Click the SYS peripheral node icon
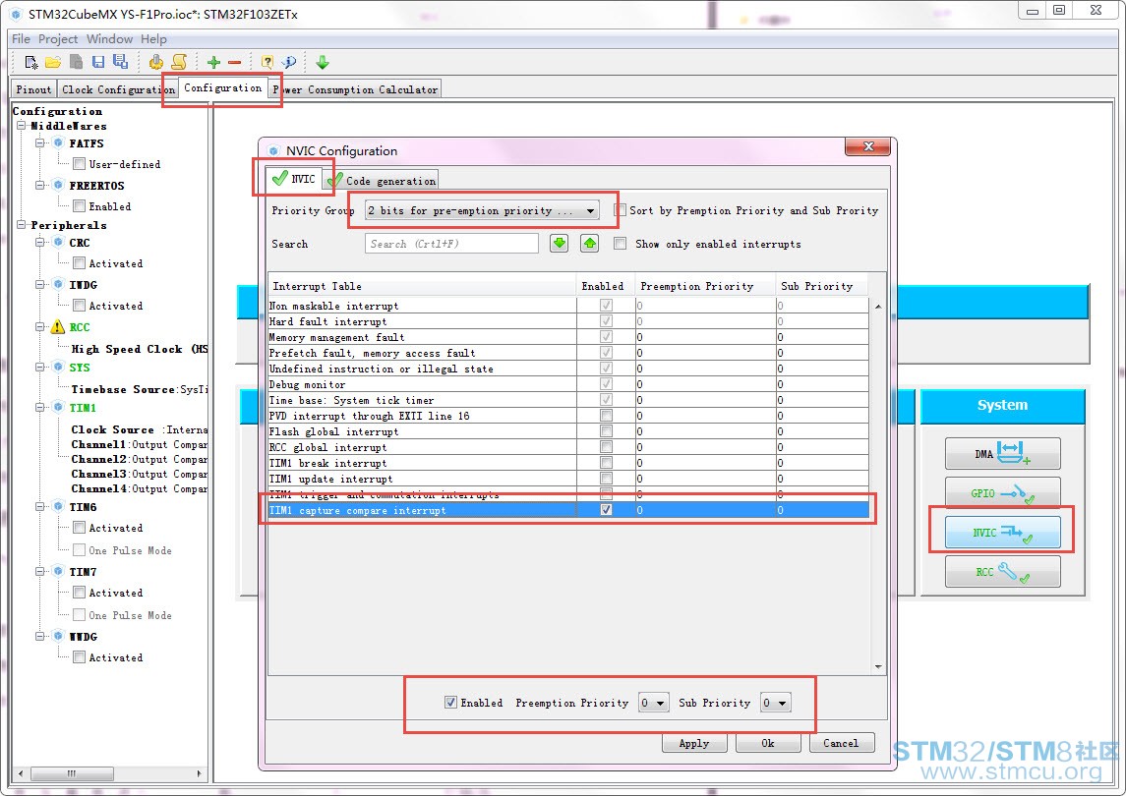The width and height of the screenshot is (1126, 796). [x=59, y=368]
